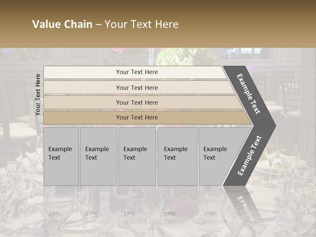Click the lower dark chevron "Example Text" shape
316x237 pixels.
[250, 155]
